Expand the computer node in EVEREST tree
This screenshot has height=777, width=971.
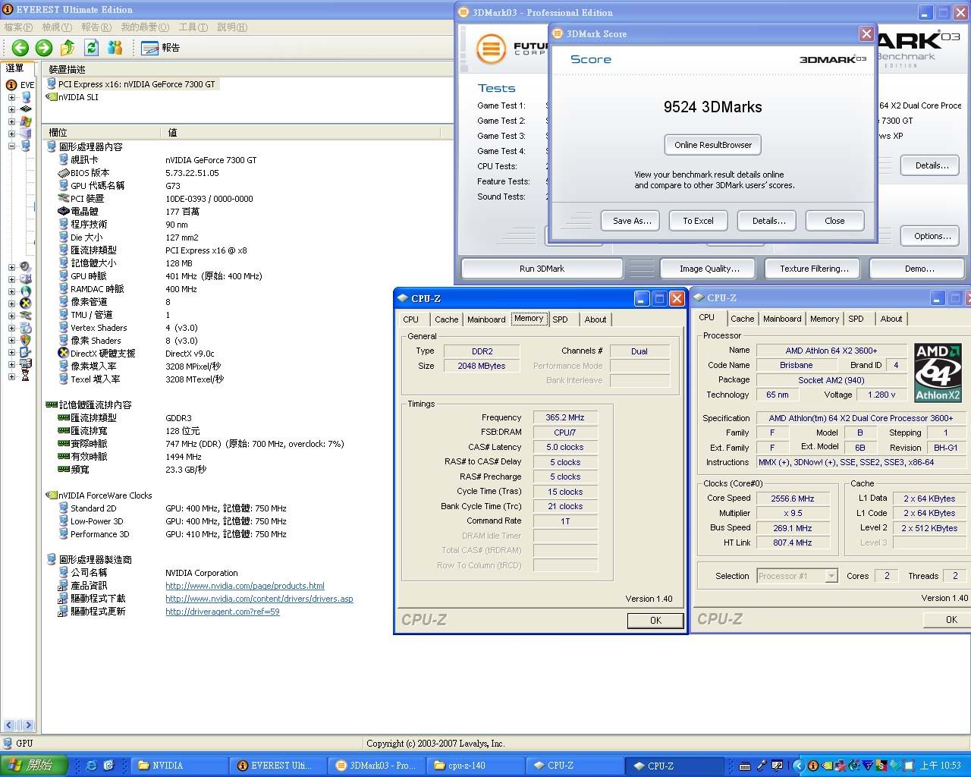pyautogui.click(x=11, y=97)
